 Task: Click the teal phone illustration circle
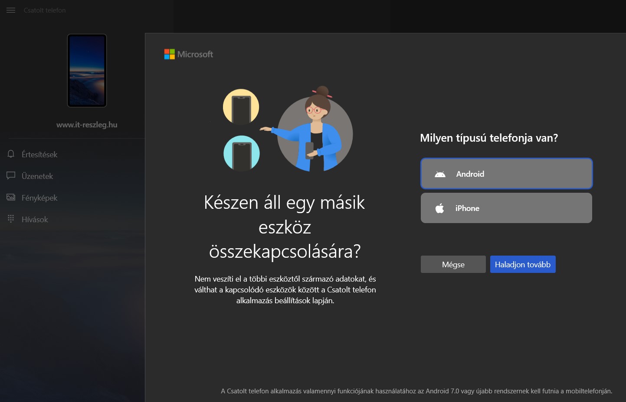click(x=242, y=153)
